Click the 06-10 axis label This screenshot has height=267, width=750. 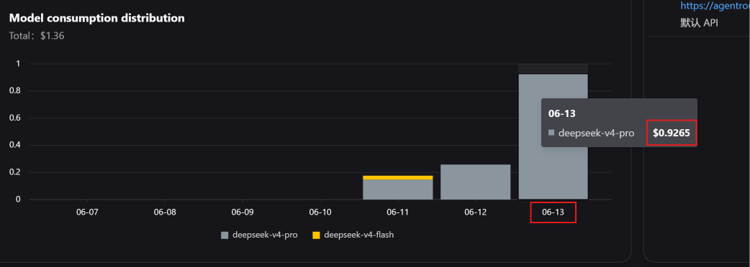(320, 212)
